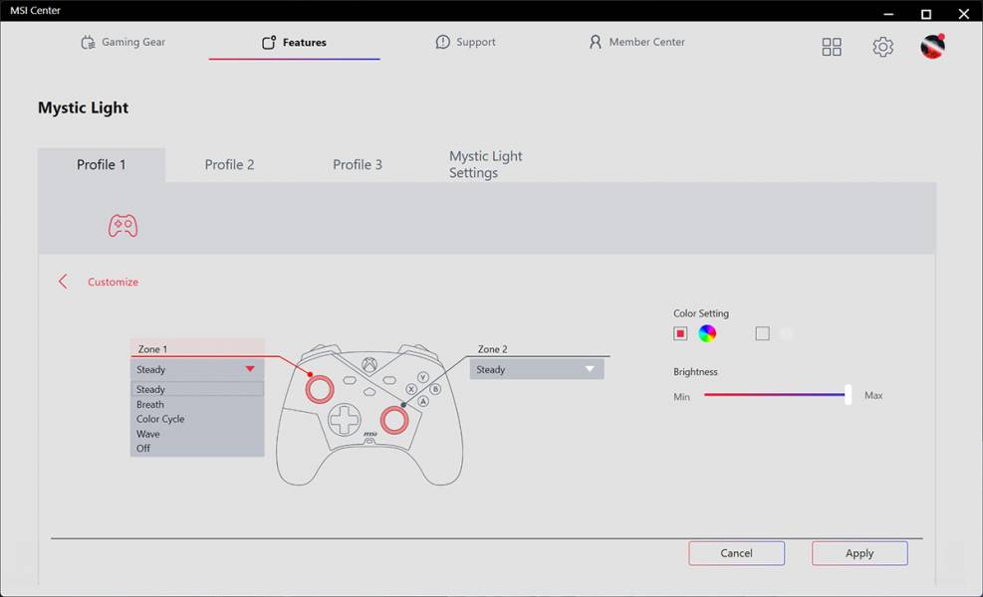Expand the Zone 2 Steady dropdown
Viewport: 983px width, 597px height.
537,369
